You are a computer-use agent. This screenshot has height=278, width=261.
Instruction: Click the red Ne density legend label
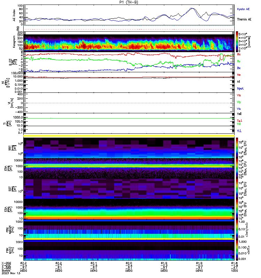tap(239, 75)
